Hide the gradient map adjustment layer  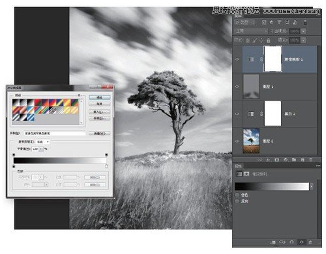(x=237, y=59)
